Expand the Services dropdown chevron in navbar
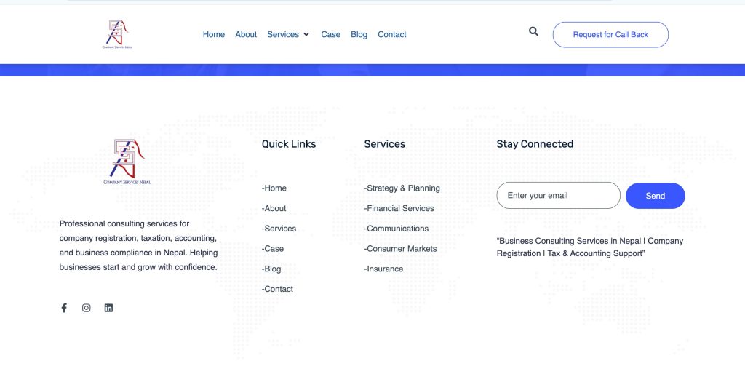The image size is (745, 385). pos(306,34)
